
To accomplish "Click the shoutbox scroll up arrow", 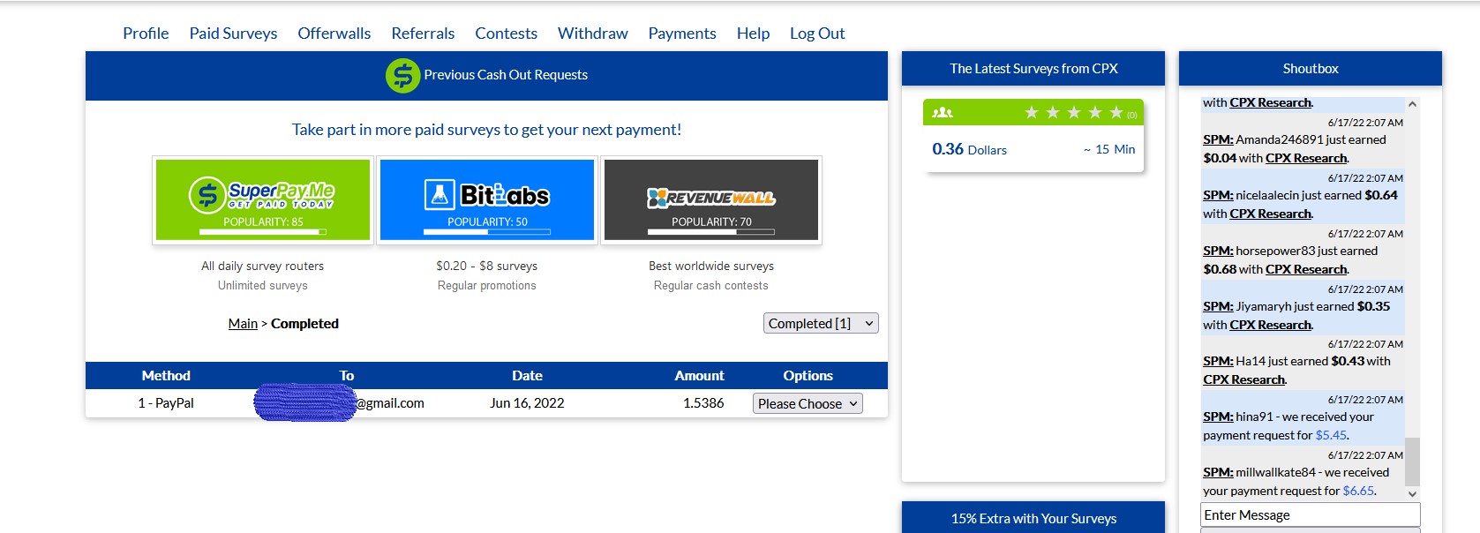I will (x=1412, y=104).
